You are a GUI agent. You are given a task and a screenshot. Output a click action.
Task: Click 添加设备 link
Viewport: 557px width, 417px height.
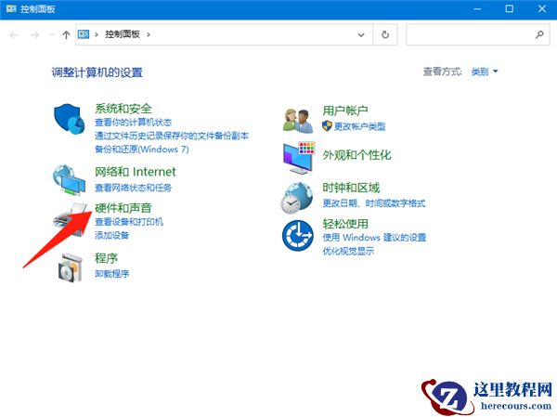tap(111, 235)
